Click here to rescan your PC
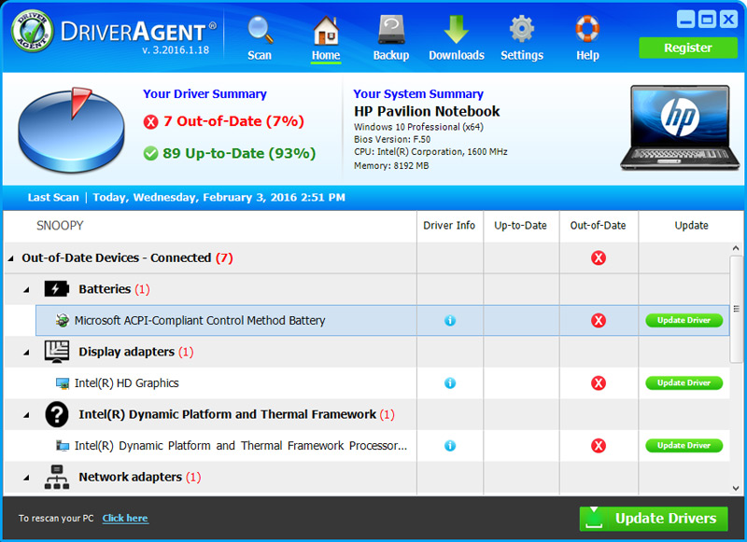The height and width of the screenshot is (542, 747). tap(125, 518)
